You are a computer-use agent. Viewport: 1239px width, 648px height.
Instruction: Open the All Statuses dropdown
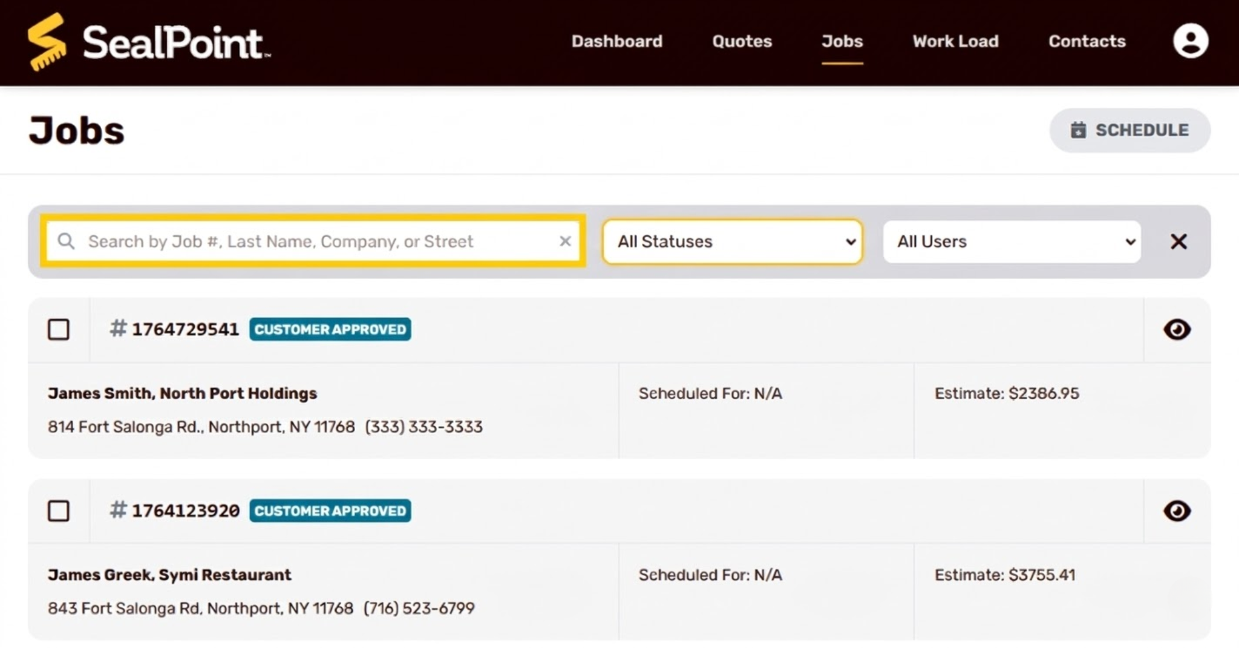pyautogui.click(x=732, y=241)
